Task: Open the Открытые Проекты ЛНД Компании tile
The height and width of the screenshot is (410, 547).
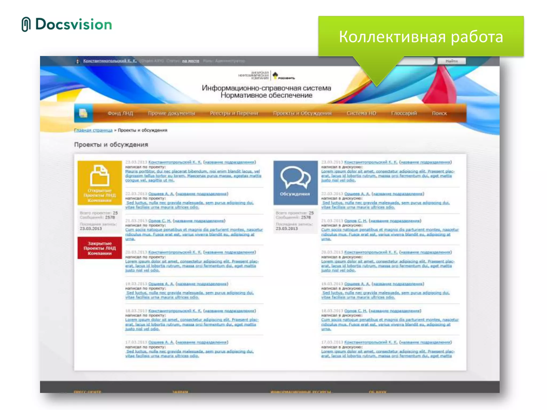Action: tap(100, 183)
